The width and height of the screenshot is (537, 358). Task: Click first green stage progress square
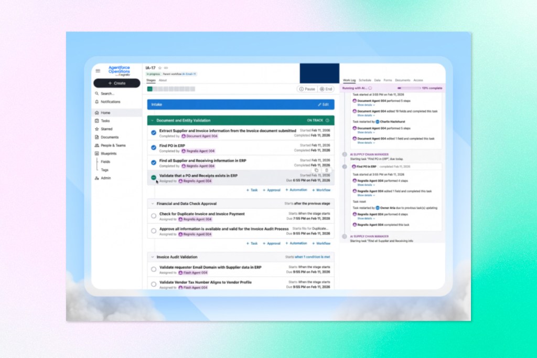pyautogui.click(x=150, y=89)
